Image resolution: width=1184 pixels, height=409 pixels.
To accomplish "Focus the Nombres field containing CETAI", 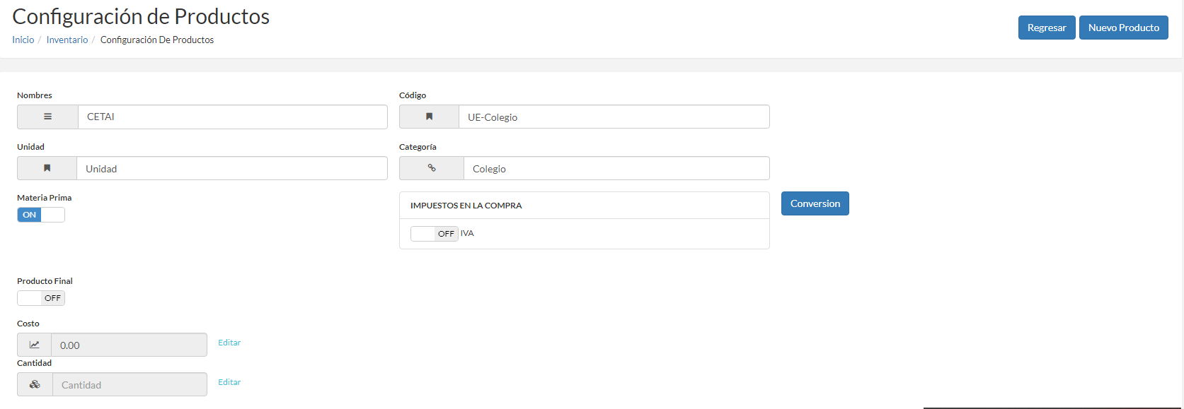I will (x=233, y=117).
